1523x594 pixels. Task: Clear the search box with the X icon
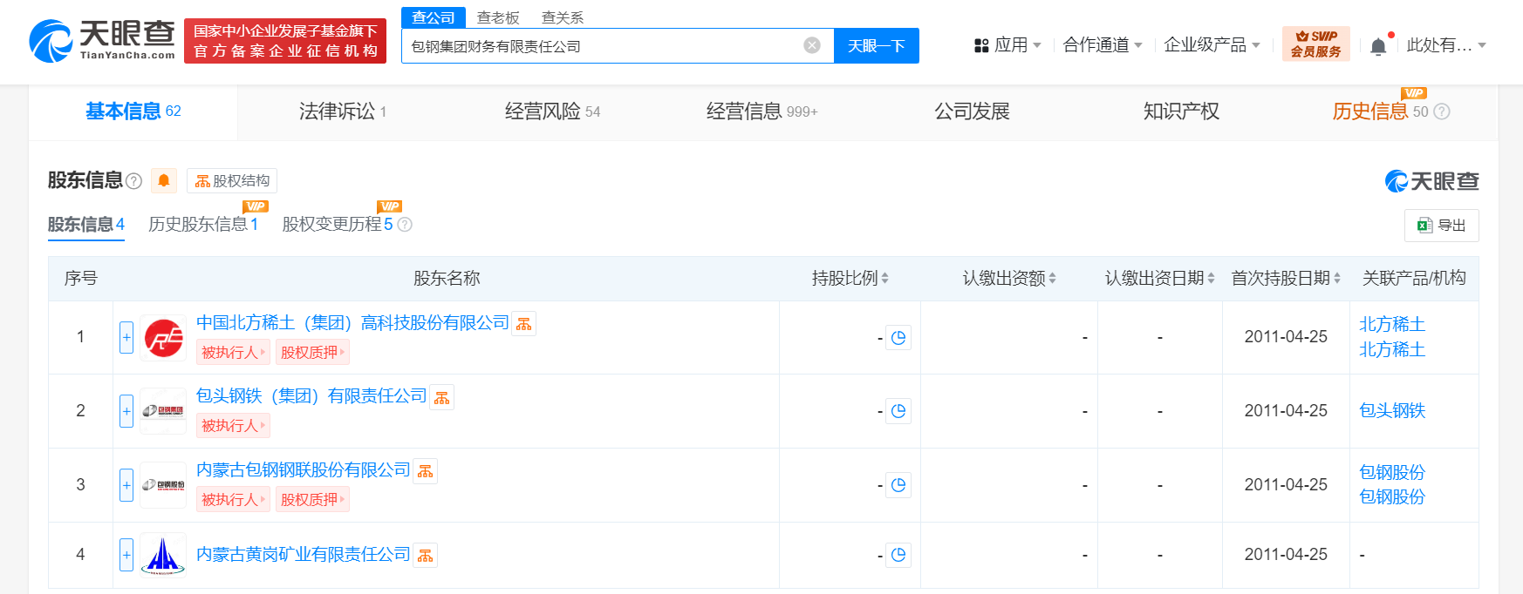[812, 45]
